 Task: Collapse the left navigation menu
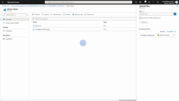tap(28, 15)
